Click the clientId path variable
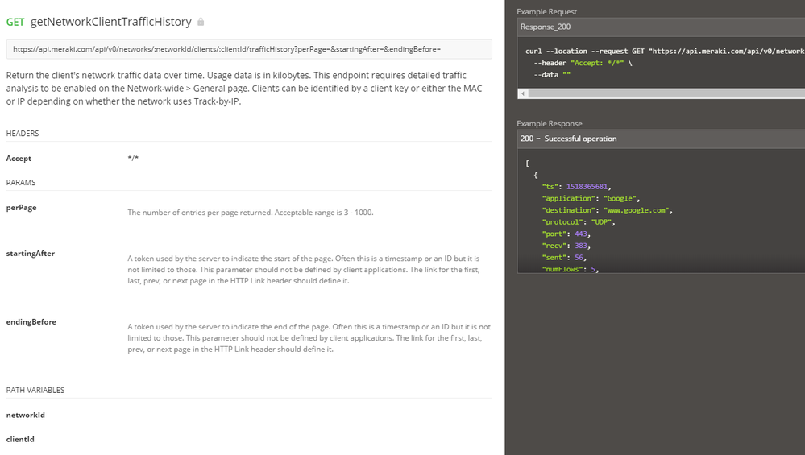This screenshot has height=455, width=805. (x=20, y=439)
